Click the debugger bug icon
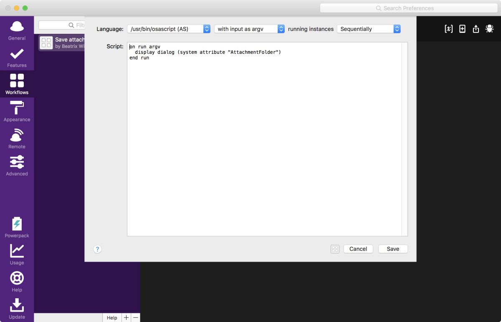The height and width of the screenshot is (322, 501). pyautogui.click(x=489, y=29)
